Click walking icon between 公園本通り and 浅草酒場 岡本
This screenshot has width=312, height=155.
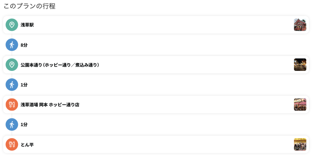click(12, 85)
